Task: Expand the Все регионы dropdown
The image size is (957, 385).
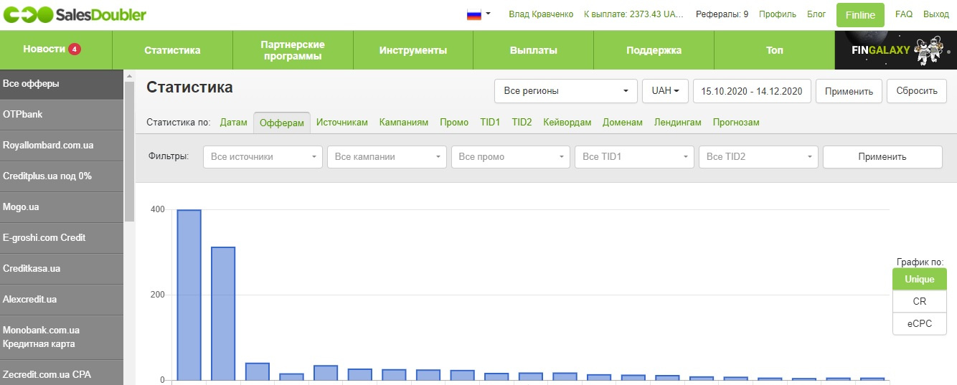Action: tap(566, 91)
